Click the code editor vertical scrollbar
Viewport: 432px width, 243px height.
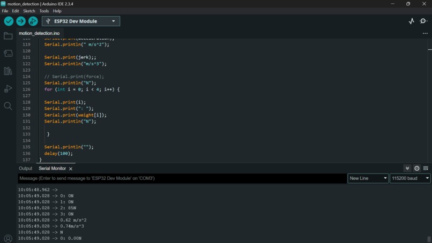click(x=429, y=101)
